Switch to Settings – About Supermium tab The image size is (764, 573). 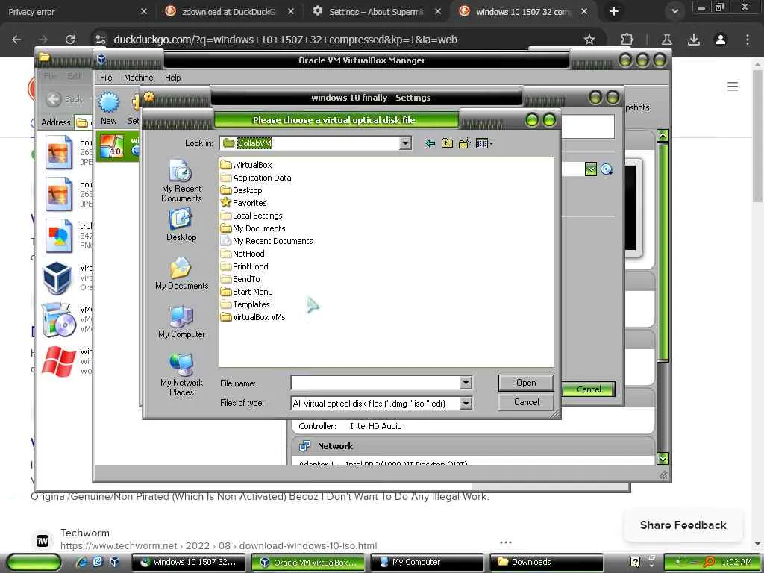376,12
